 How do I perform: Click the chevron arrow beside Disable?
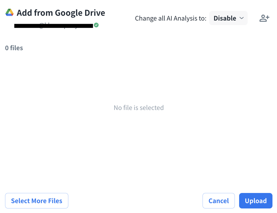pyautogui.click(x=242, y=18)
